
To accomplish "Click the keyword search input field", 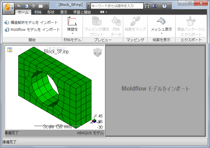I will (117, 6).
